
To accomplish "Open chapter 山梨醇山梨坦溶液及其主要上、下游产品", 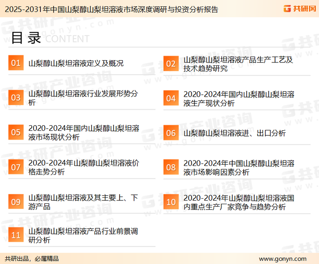I will click(x=83, y=202).
